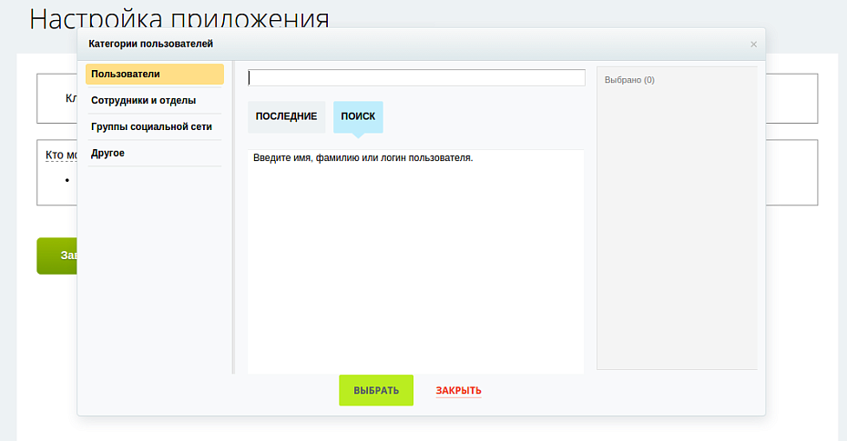Click the red ЗАКРЫТЬ link
Viewport: 847px width, 441px height.
pos(459,390)
